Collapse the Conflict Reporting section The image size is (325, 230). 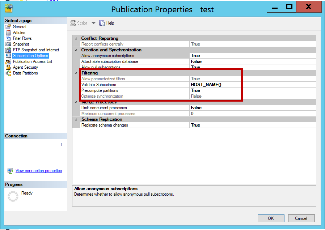tap(76, 38)
